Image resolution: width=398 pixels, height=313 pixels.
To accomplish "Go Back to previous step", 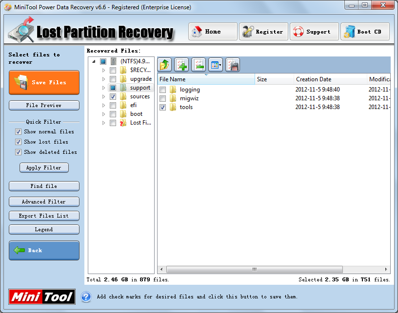I will [x=44, y=251].
